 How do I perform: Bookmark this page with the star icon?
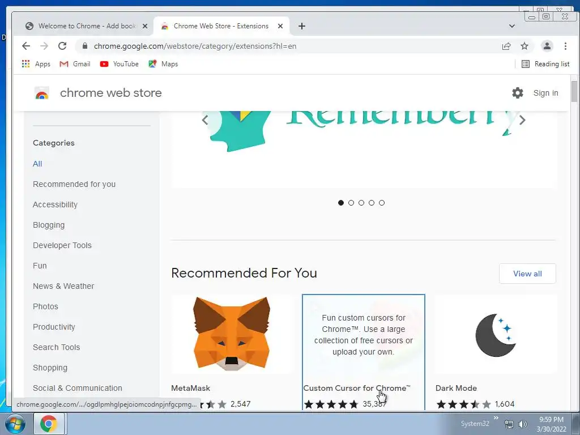tap(524, 46)
